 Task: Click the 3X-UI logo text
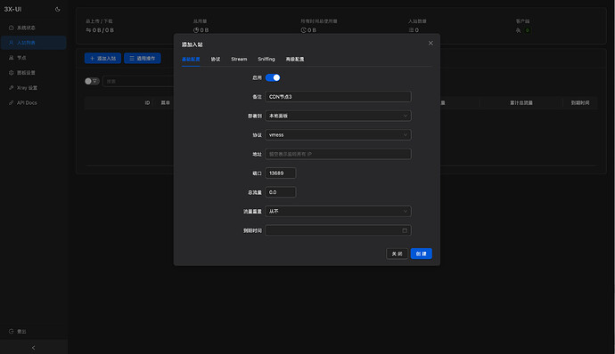pos(13,9)
